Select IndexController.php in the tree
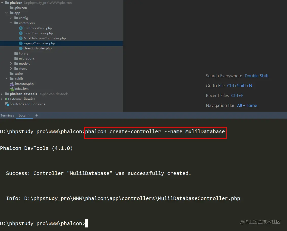The width and height of the screenshot is (287, 231). pyautogui.click(x=38, y=33)
